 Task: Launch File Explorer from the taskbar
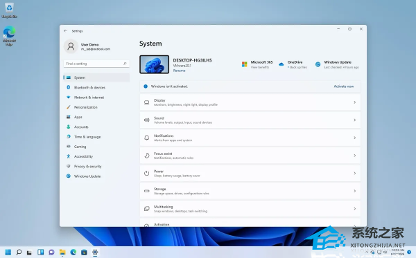tap(62, 252)
